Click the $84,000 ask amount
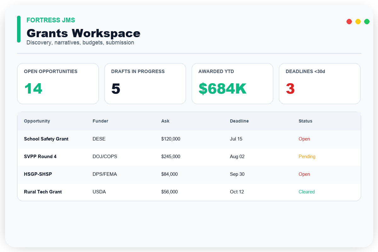The height and width of the screenshot is (252, 378). coord(169,174)
